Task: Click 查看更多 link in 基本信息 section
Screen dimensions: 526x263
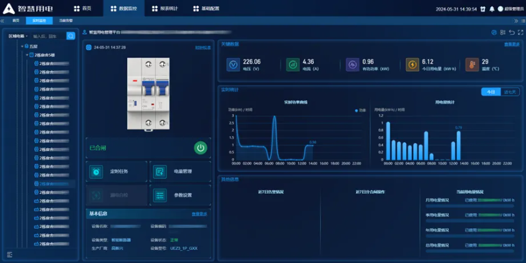Action: (199, 214)
